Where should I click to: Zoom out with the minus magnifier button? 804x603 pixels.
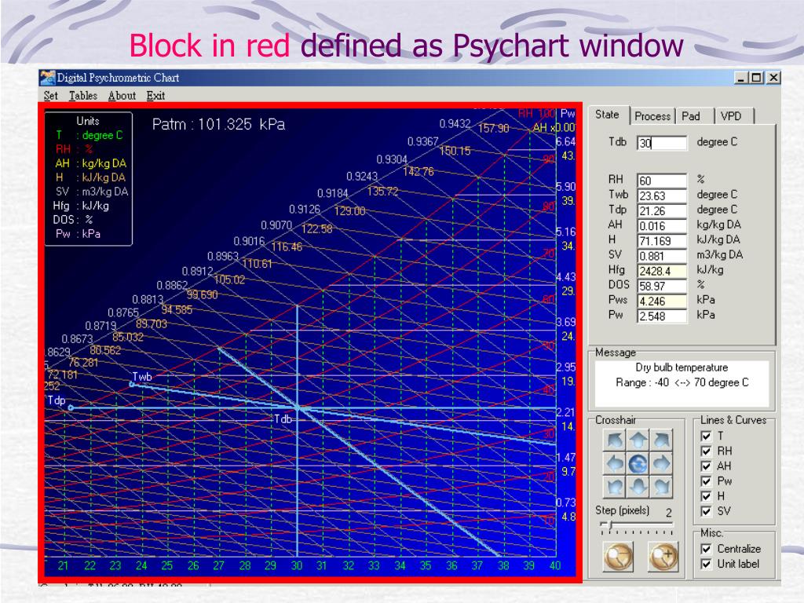pyautogui.click(x=619, y=557)
